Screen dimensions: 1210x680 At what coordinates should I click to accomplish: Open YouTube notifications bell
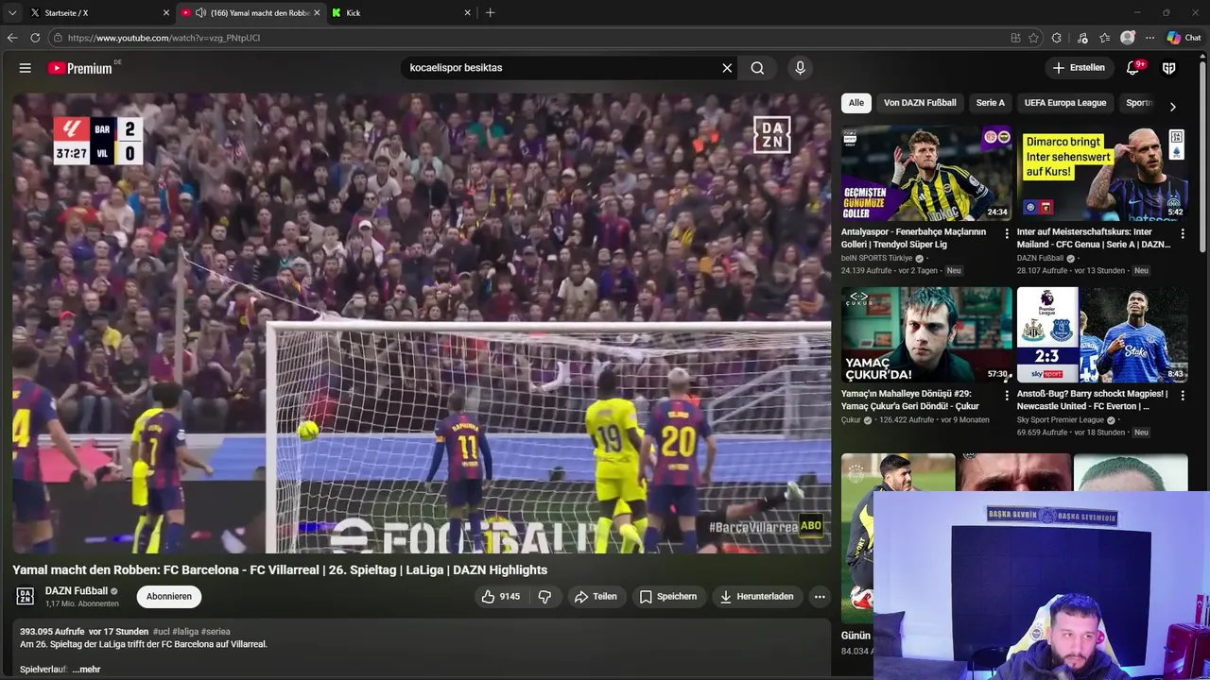click(x=1133, y=68)
